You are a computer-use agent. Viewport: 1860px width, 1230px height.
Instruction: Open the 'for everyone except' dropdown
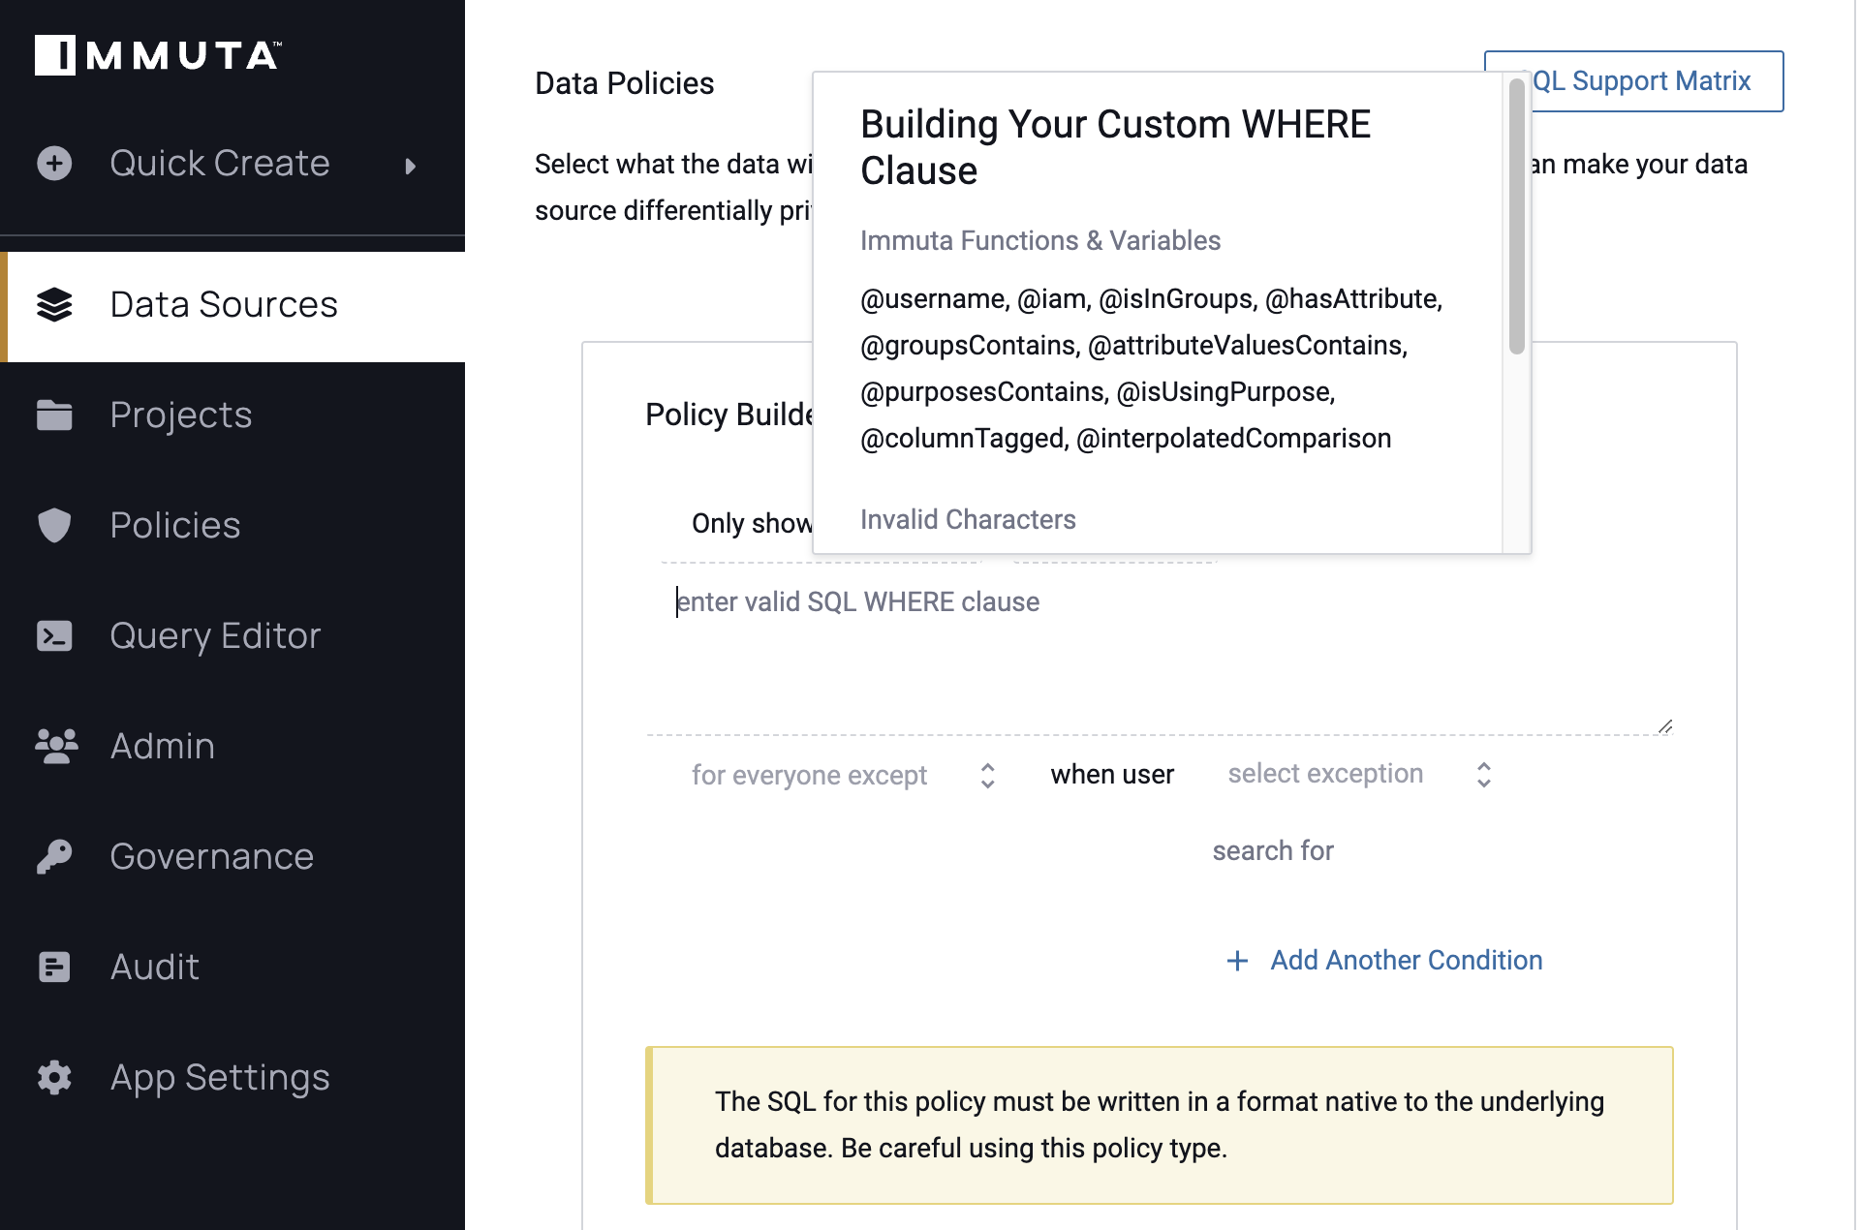843,772
